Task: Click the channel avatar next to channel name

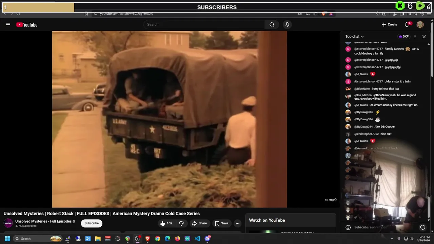Action: (8, 223)
